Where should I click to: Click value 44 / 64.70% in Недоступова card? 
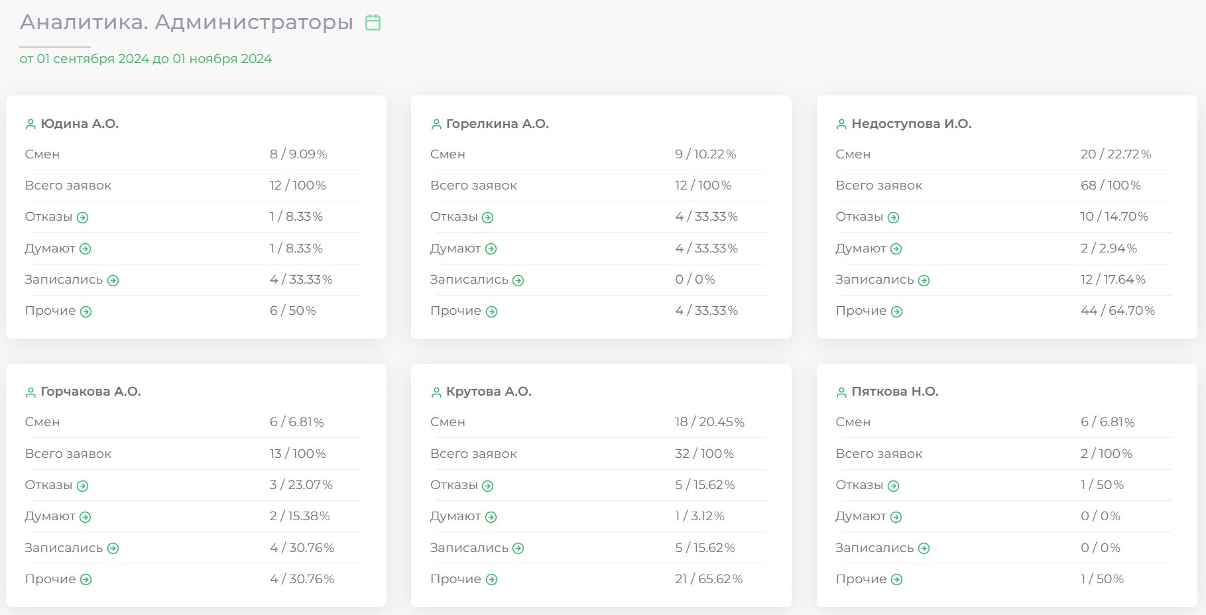[1118, 311]
